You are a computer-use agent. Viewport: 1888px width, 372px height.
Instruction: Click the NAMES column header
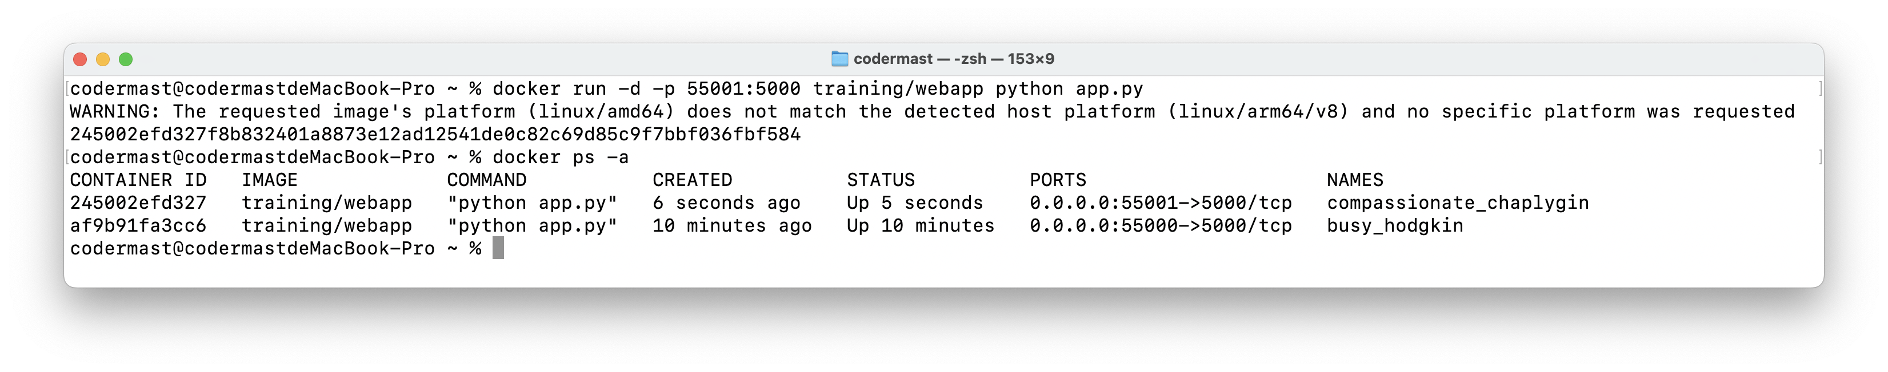tap(1355, 180)
